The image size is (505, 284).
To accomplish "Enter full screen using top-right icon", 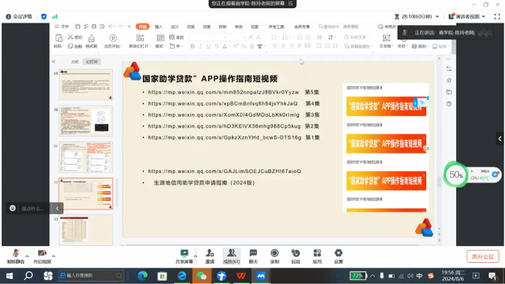I will pyautogui.click(x=497, y=17).
